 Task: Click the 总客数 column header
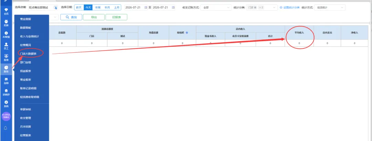[x=62, y=33]
